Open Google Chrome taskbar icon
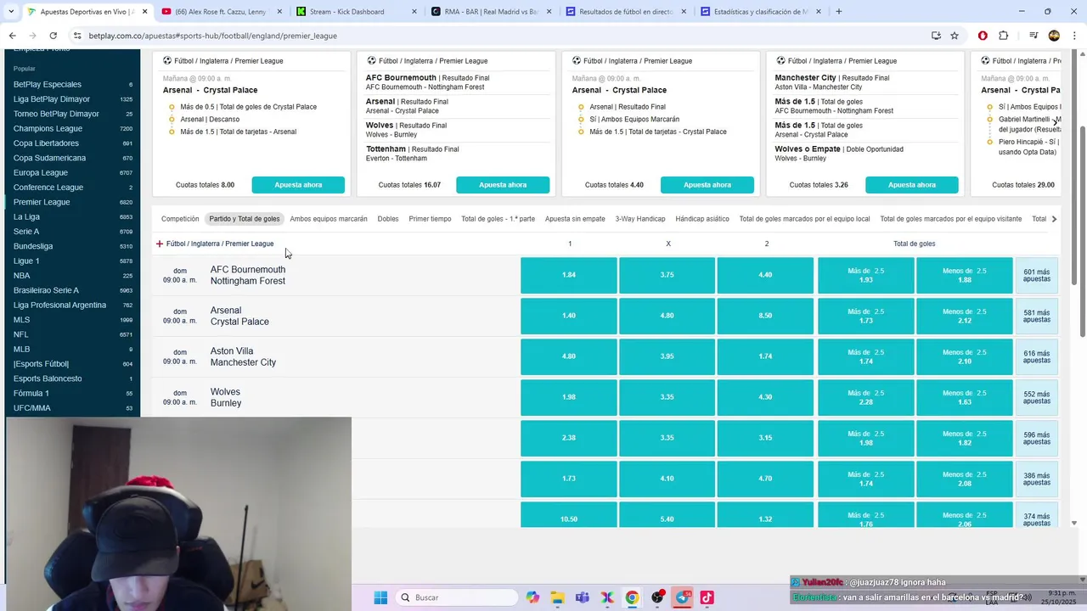This screenshot has height=611, width=1087. pyautogui.click(x=632, y=597)
